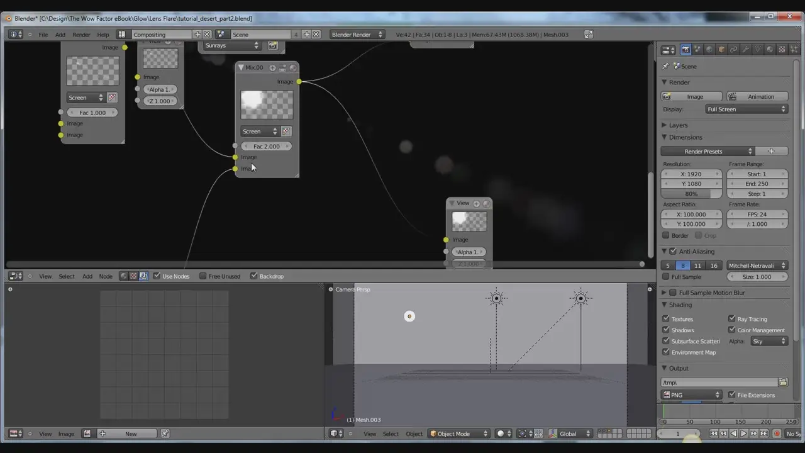Adjust the resolution percentage 80% slider
This screenshot has width=805, height=453.
tap(691, 194)
